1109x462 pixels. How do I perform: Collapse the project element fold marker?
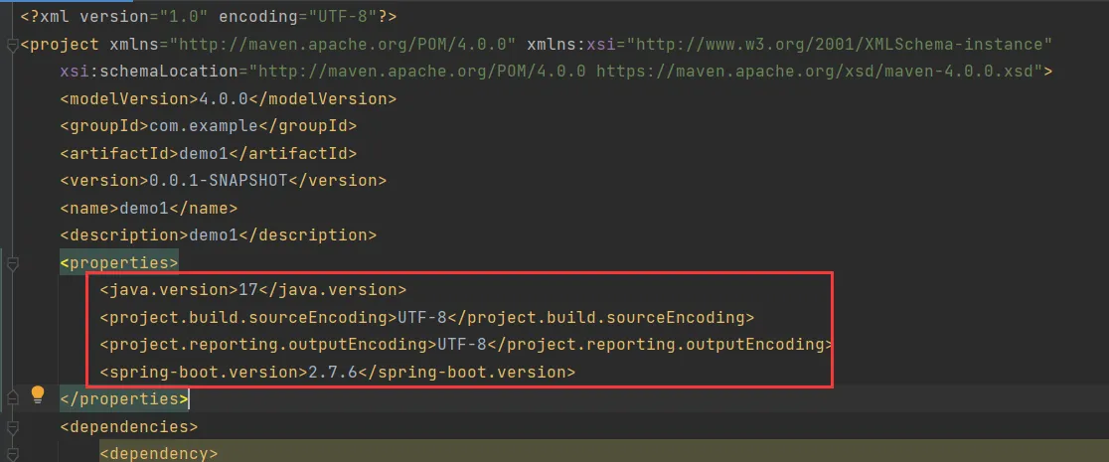pos(11,45)
